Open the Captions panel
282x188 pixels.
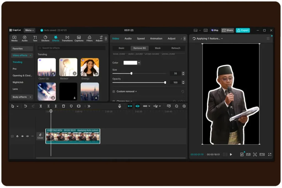pos(79,39)
